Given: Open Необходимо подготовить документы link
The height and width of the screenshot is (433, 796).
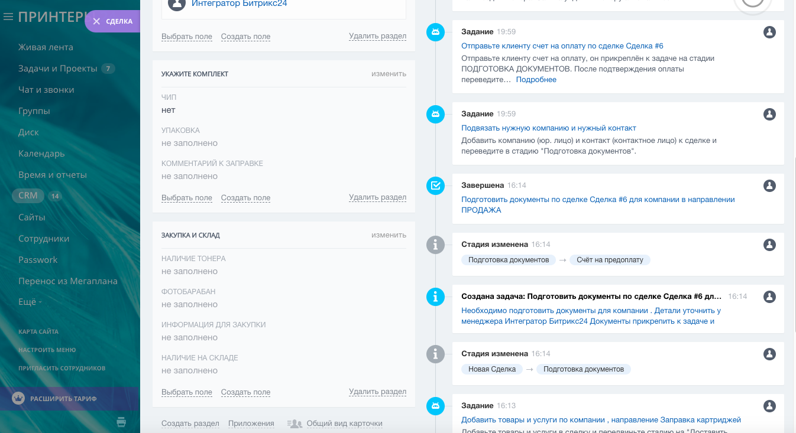Looking at the screenshot, I should pos(591,316).
